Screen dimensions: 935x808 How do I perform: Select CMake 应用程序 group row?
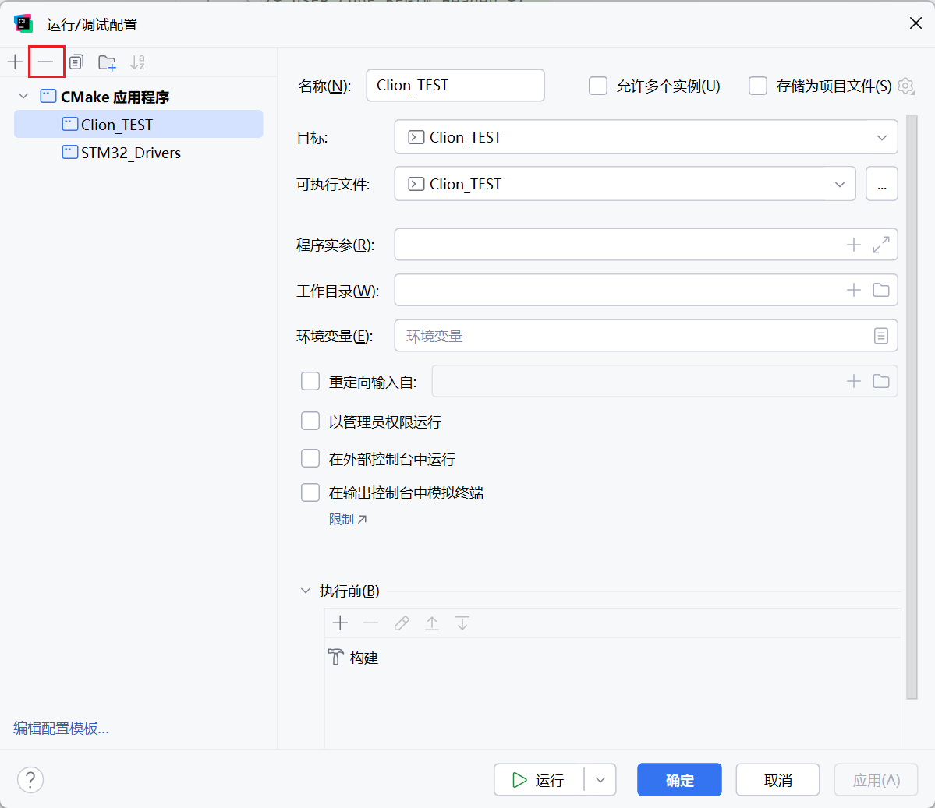138,96
